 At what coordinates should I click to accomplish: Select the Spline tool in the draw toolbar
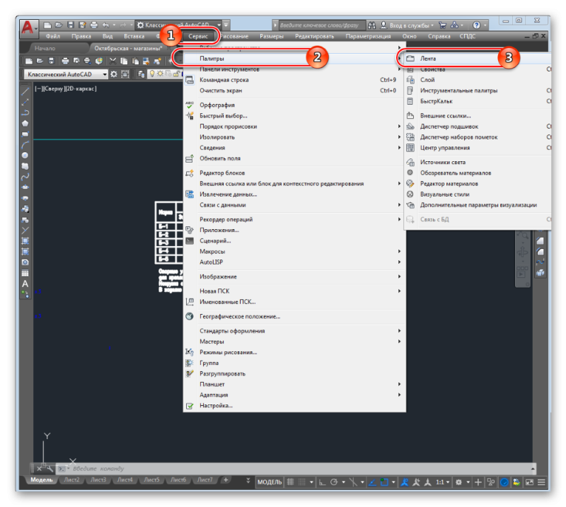pos(25,177)
